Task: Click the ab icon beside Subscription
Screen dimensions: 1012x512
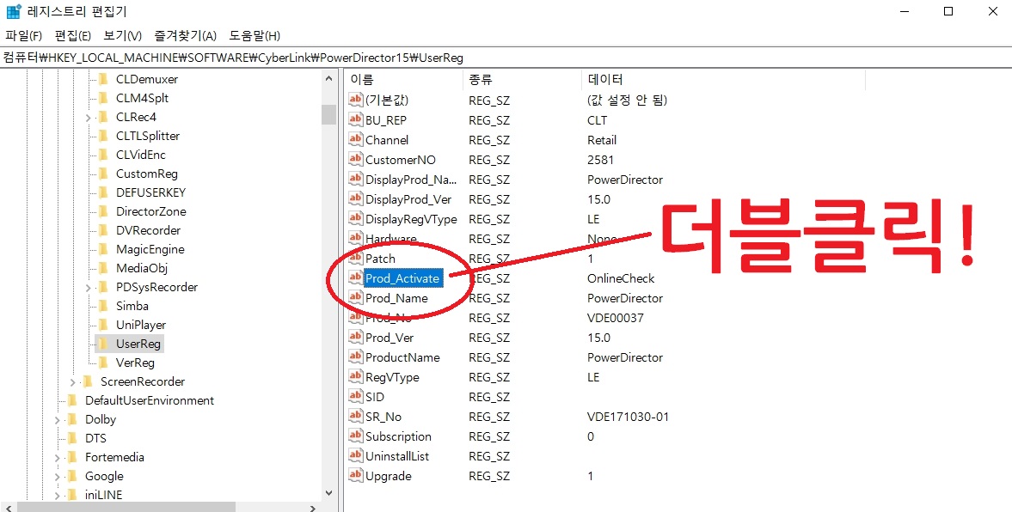Action: pos(356,436)
